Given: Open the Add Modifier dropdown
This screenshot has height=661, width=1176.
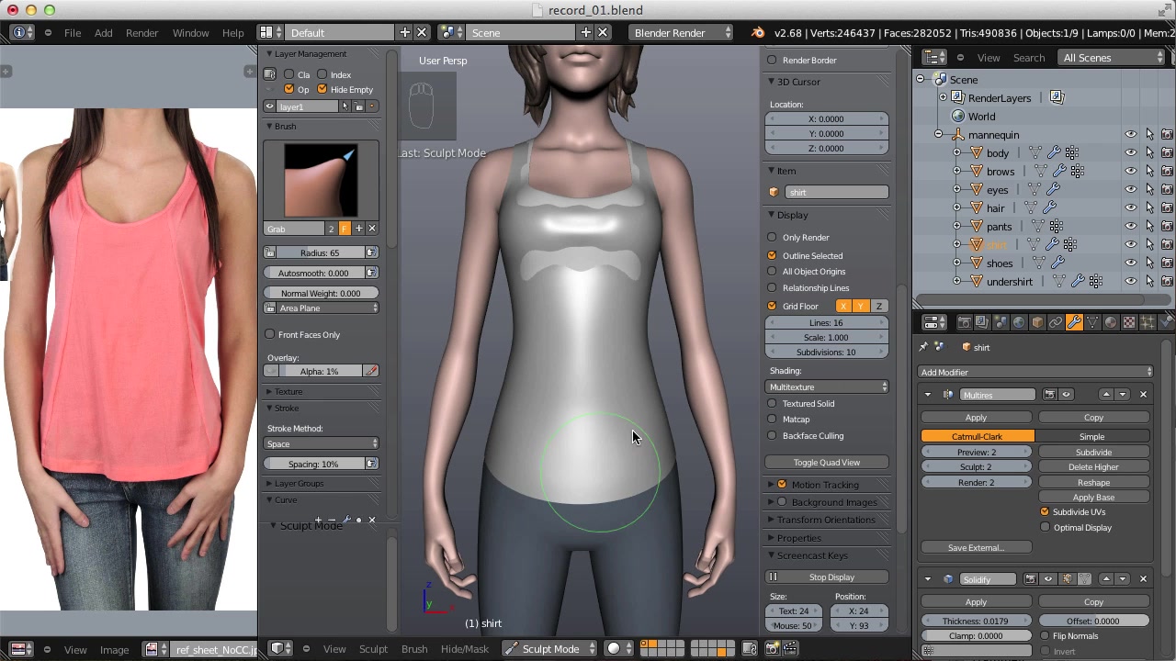Looking at the screenshot, I should (x=1035, y=373).
